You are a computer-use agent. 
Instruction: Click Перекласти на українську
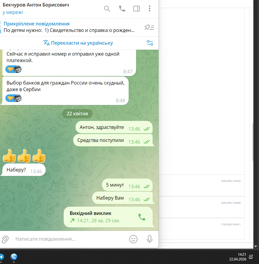click(78, 43)
